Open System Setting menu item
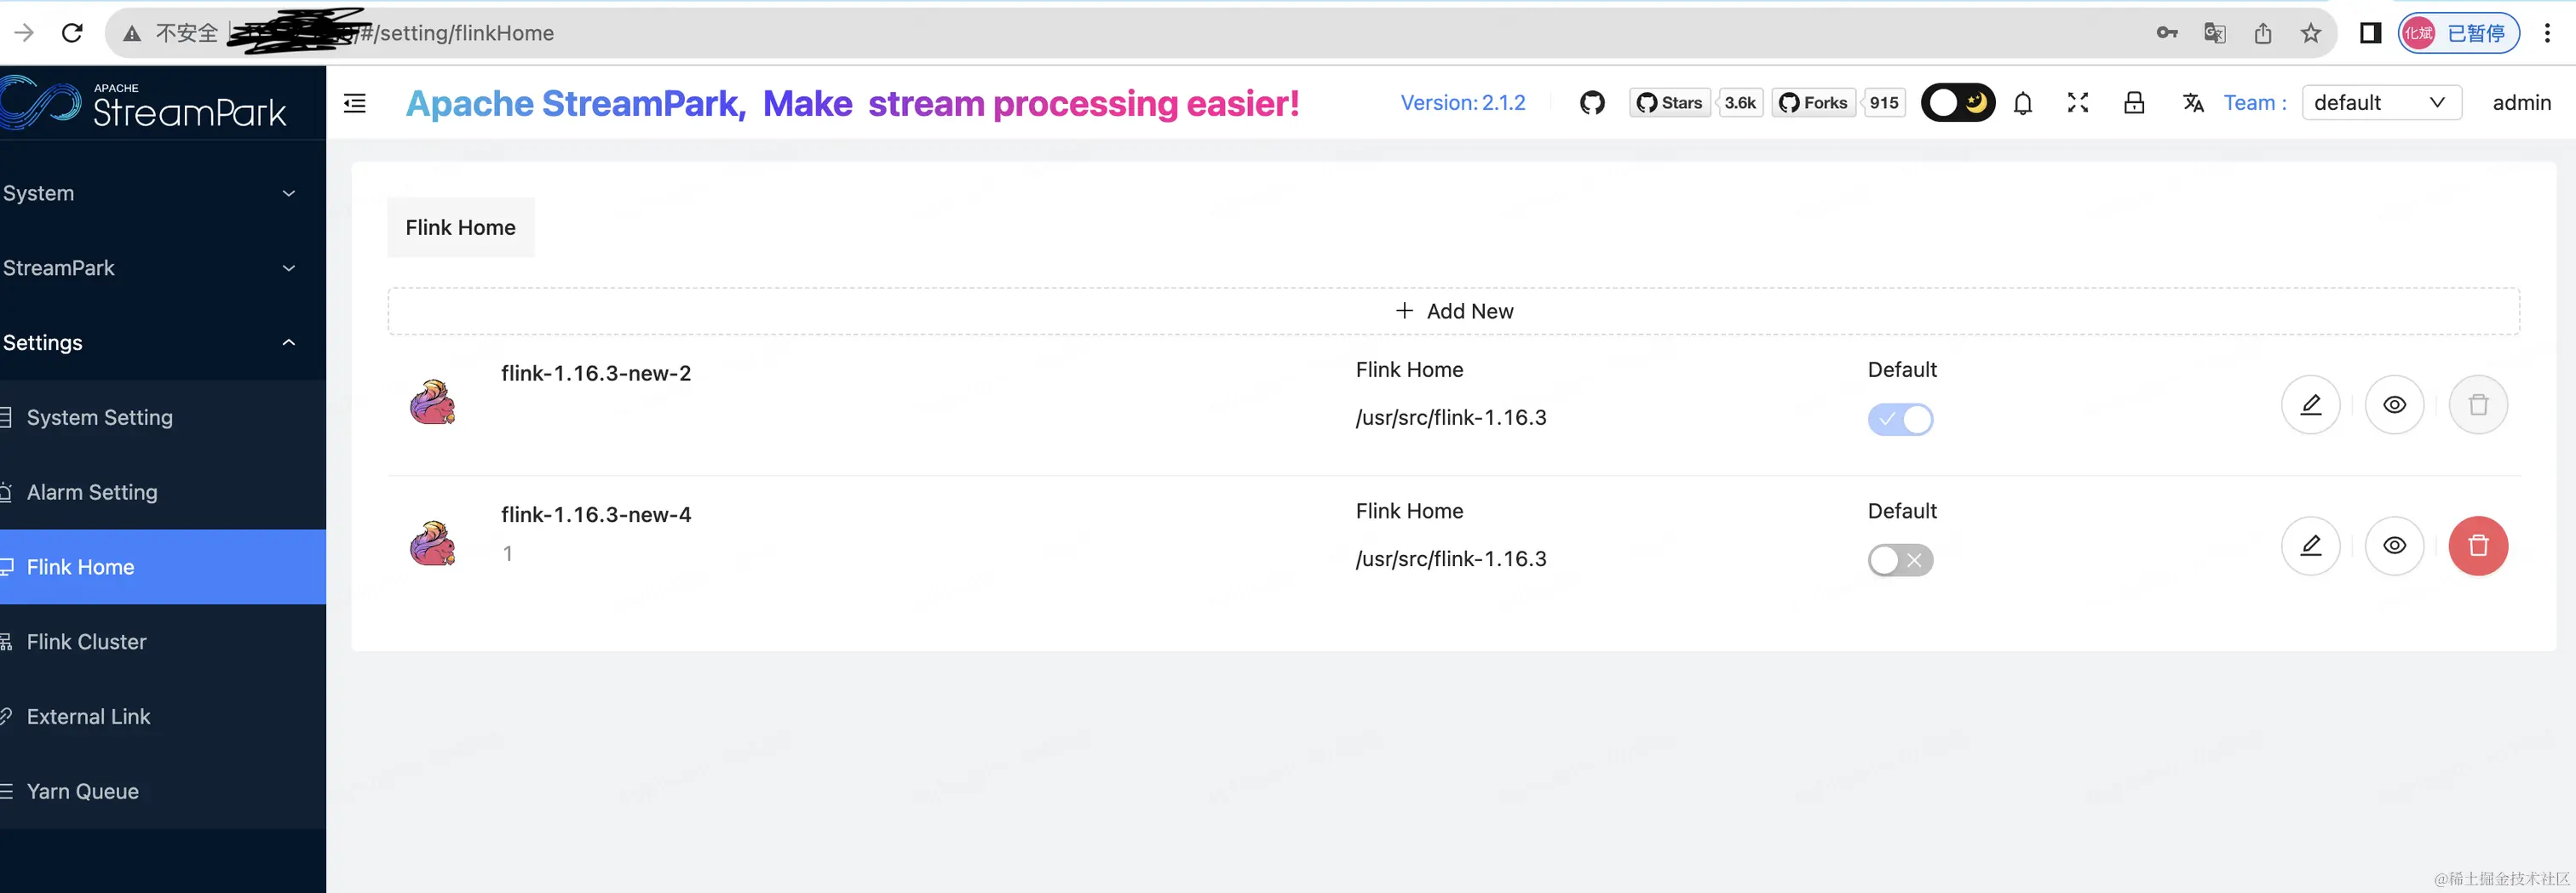 163,417
